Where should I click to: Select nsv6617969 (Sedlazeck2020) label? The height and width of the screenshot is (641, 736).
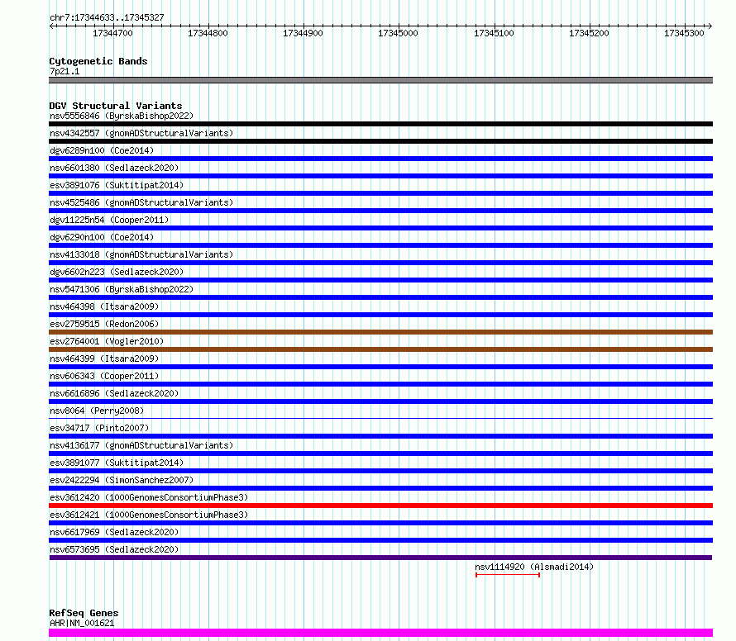click(114, 532)
